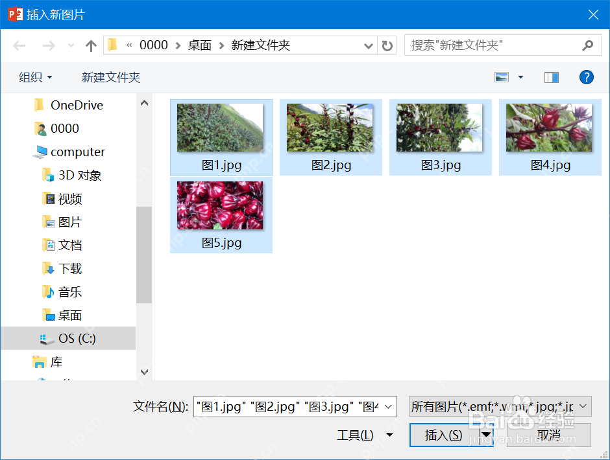
Task: Click the 图5.jpg file name label
Action: point(221,243)
